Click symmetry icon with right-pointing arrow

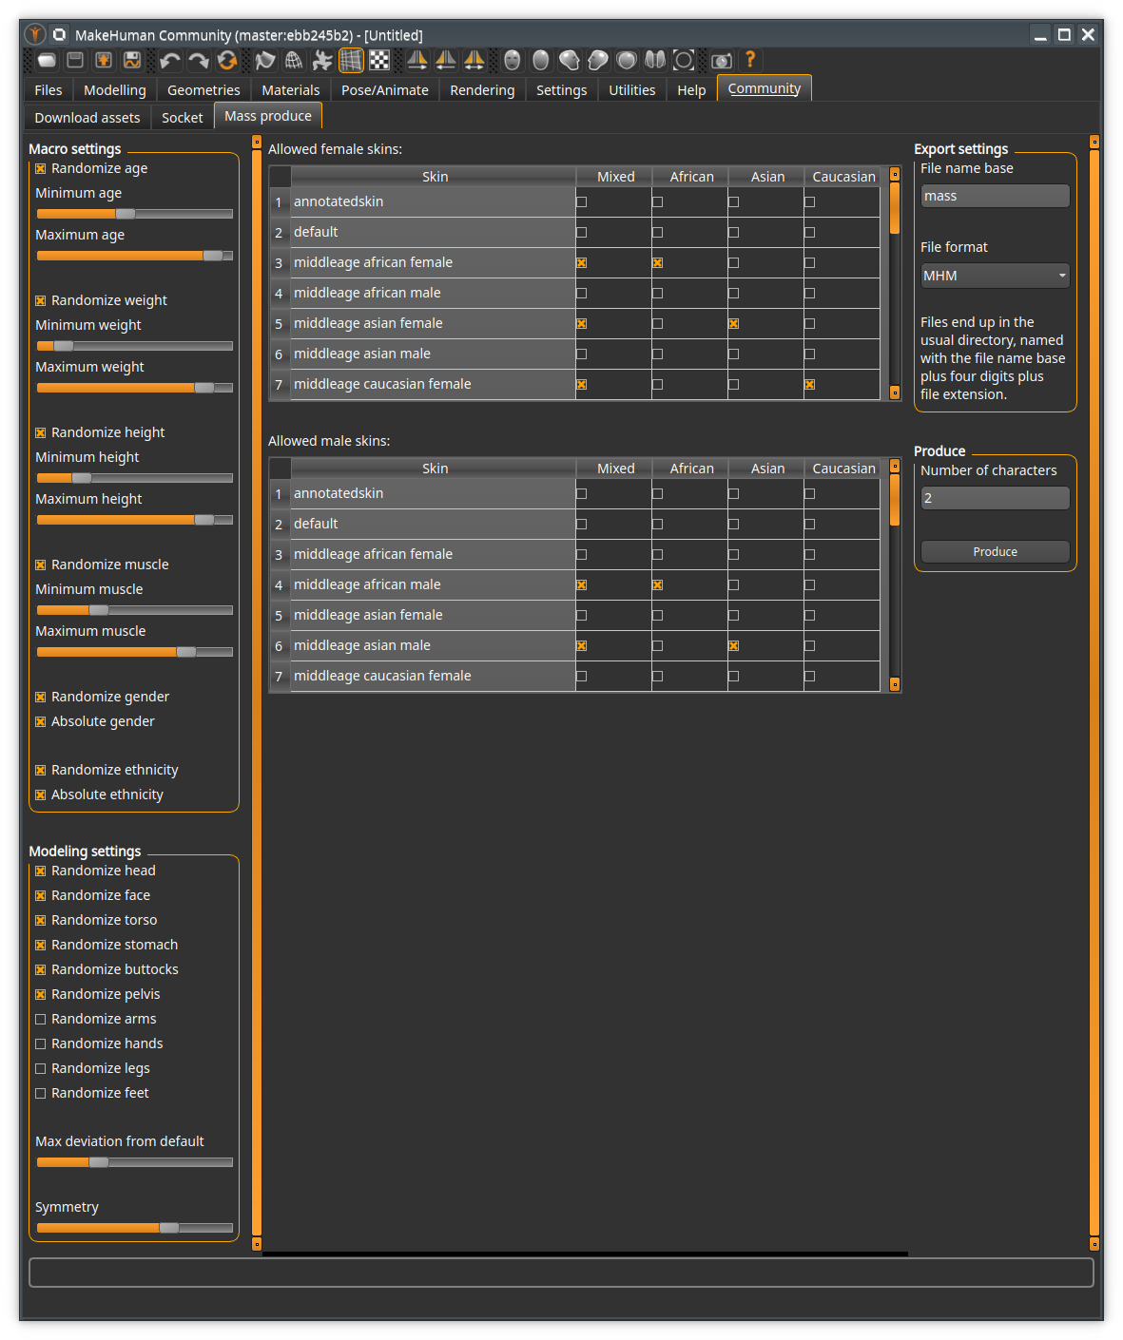417,61
